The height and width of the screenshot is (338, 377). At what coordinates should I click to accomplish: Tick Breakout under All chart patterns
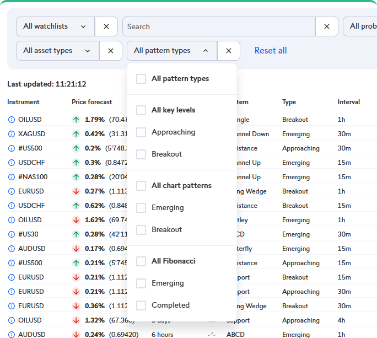click(141, 230)
